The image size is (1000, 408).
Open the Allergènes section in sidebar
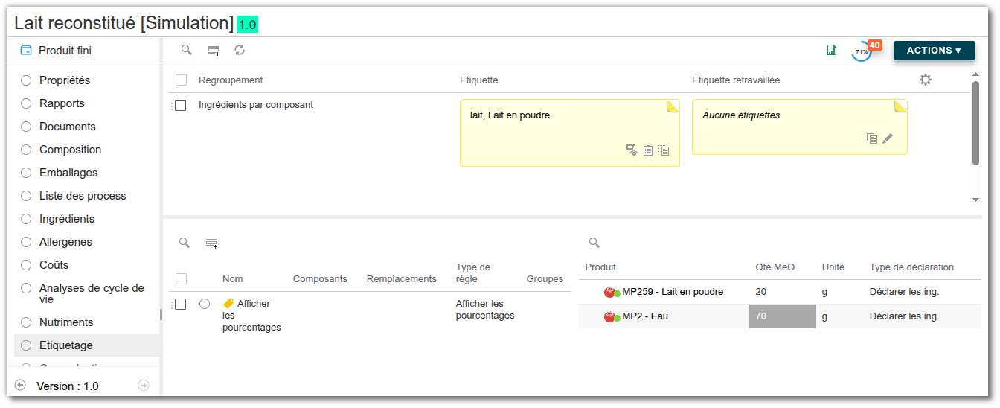pos(65,242)
